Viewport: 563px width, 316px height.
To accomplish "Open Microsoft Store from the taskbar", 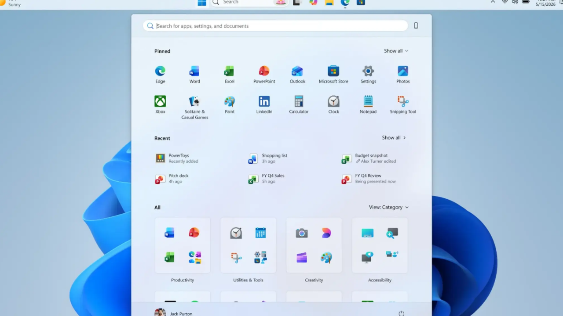I will tap(361, 2).
